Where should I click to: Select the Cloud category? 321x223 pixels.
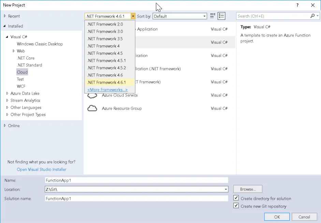coord(22,72)
